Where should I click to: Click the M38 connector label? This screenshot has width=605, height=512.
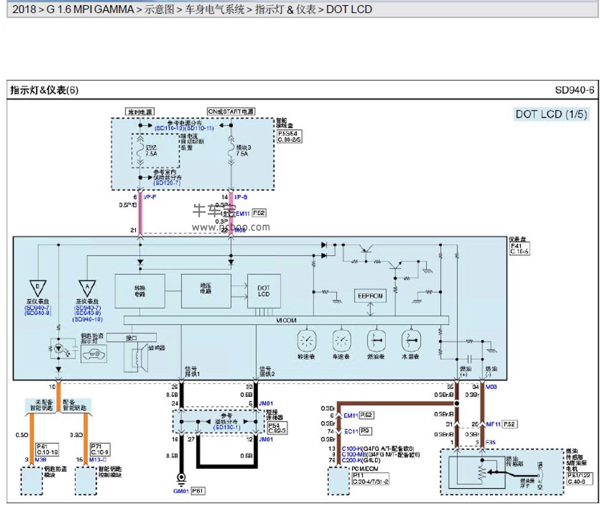[41, 460]
